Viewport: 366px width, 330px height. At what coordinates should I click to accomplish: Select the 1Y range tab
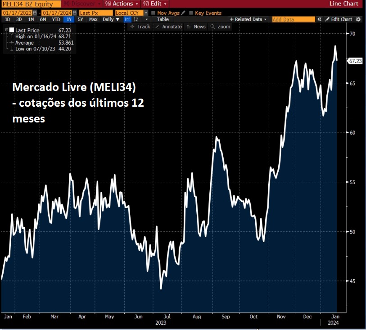69,19
